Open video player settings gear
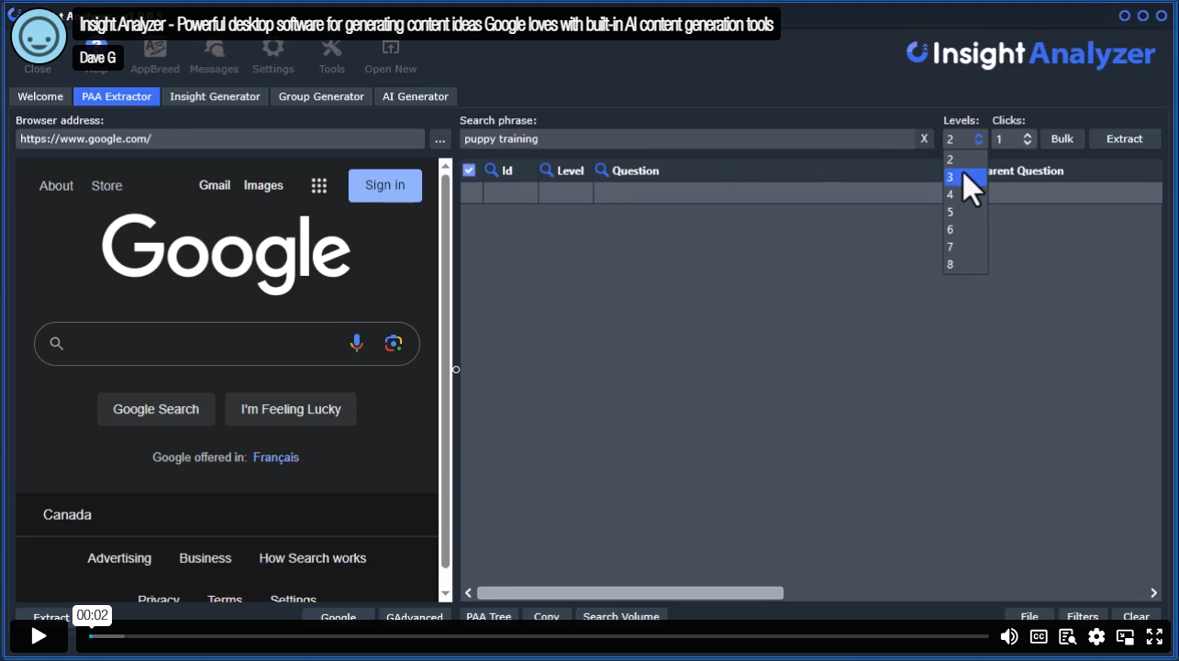The width and height of the screenshot is (1179, 661). coord(1096,636)
